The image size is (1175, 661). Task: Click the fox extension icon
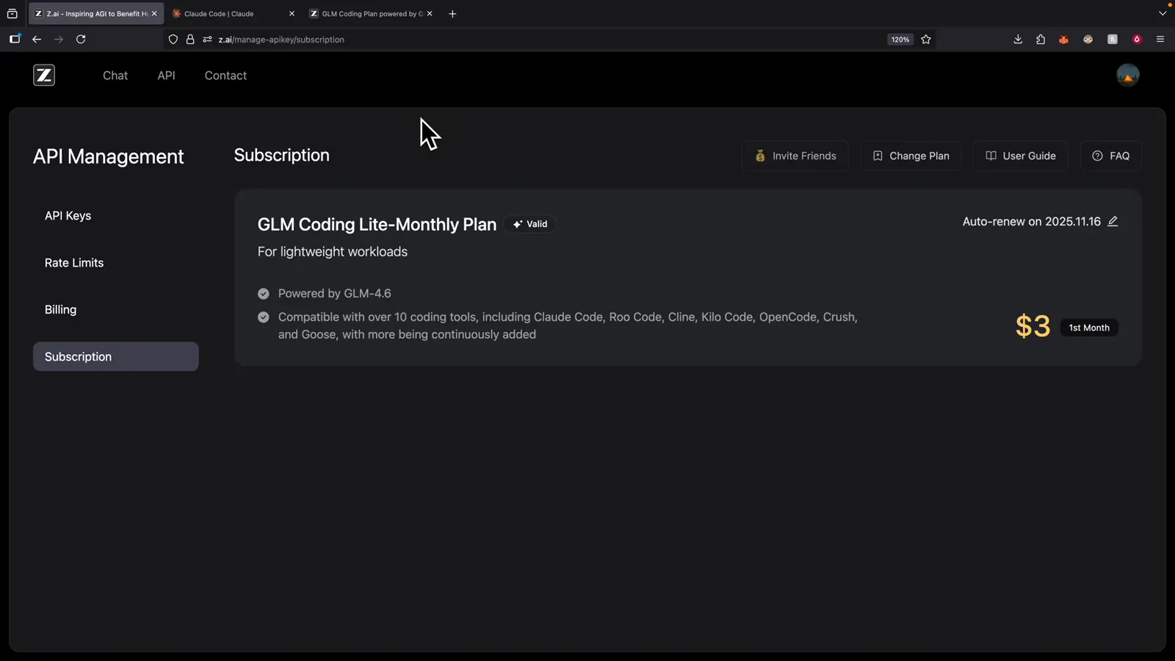click(1063, 40)
